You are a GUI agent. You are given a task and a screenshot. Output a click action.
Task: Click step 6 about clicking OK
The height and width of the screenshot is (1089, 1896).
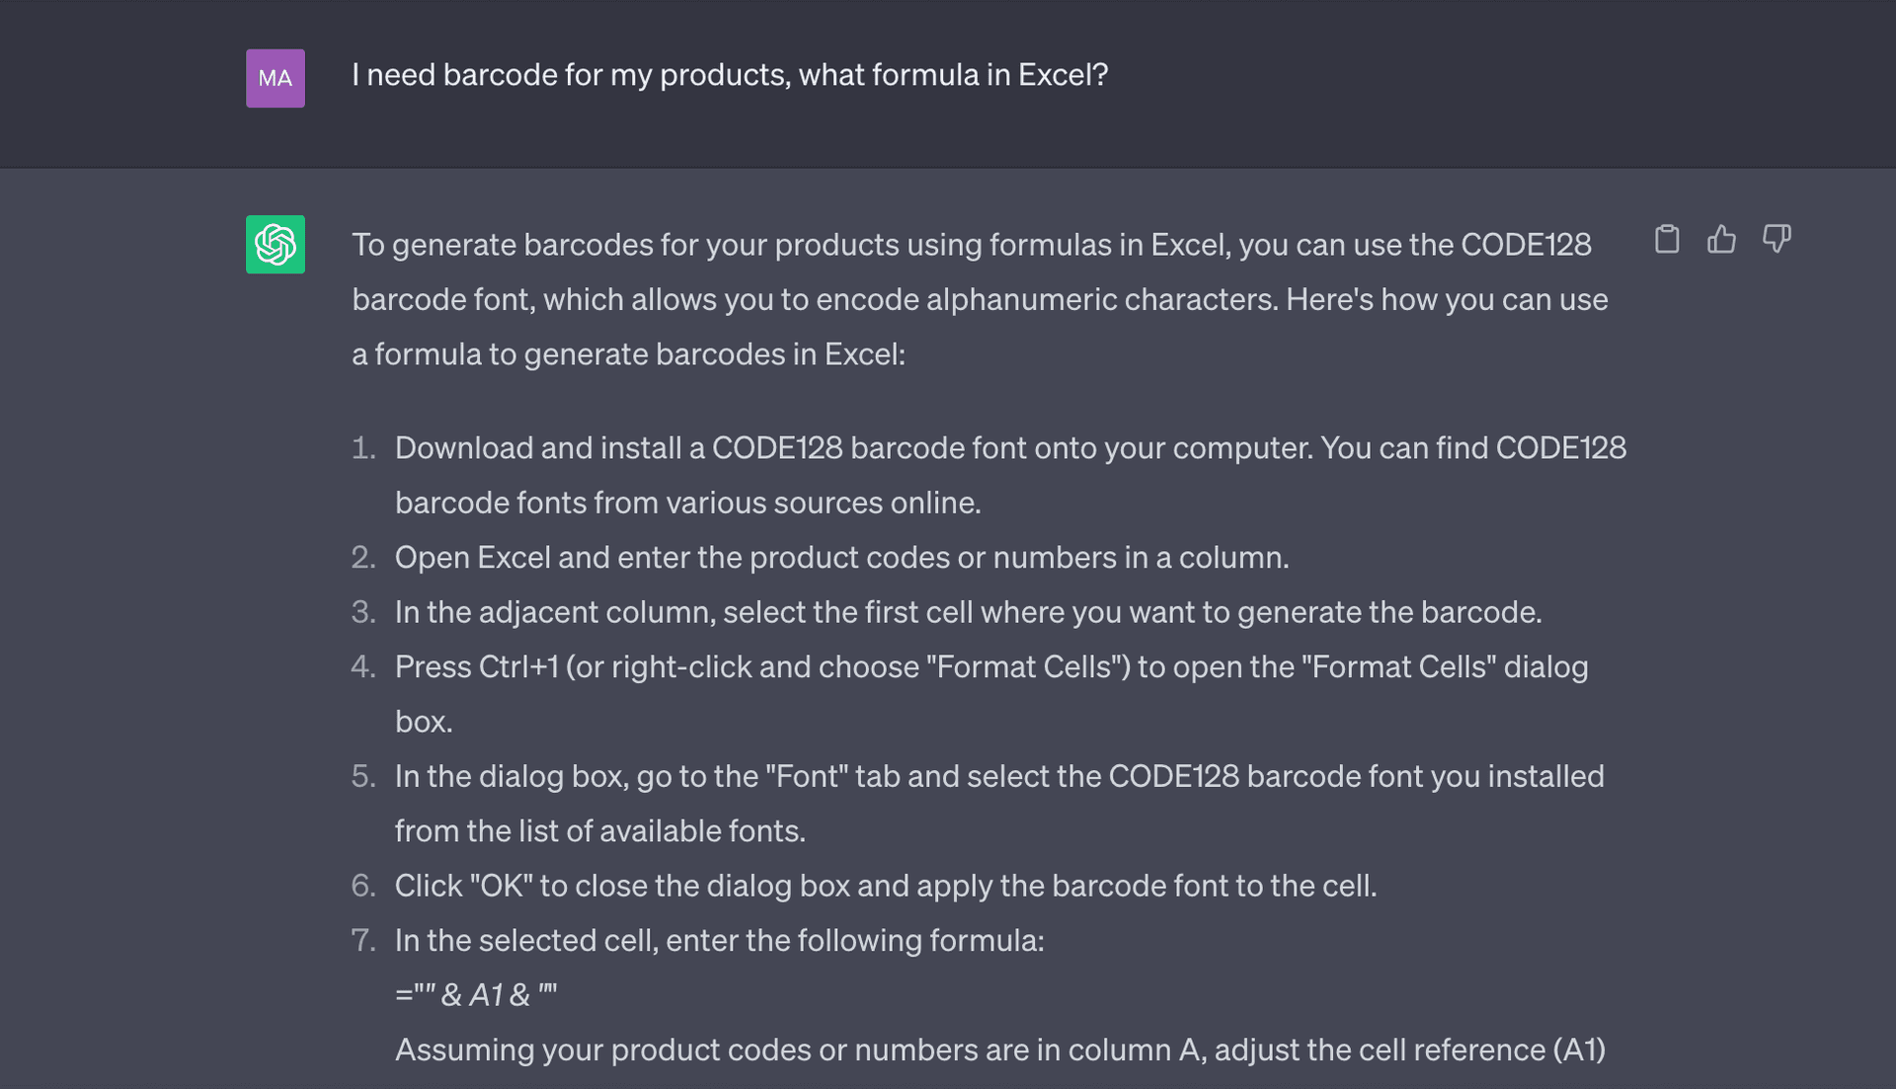point(886,886)
